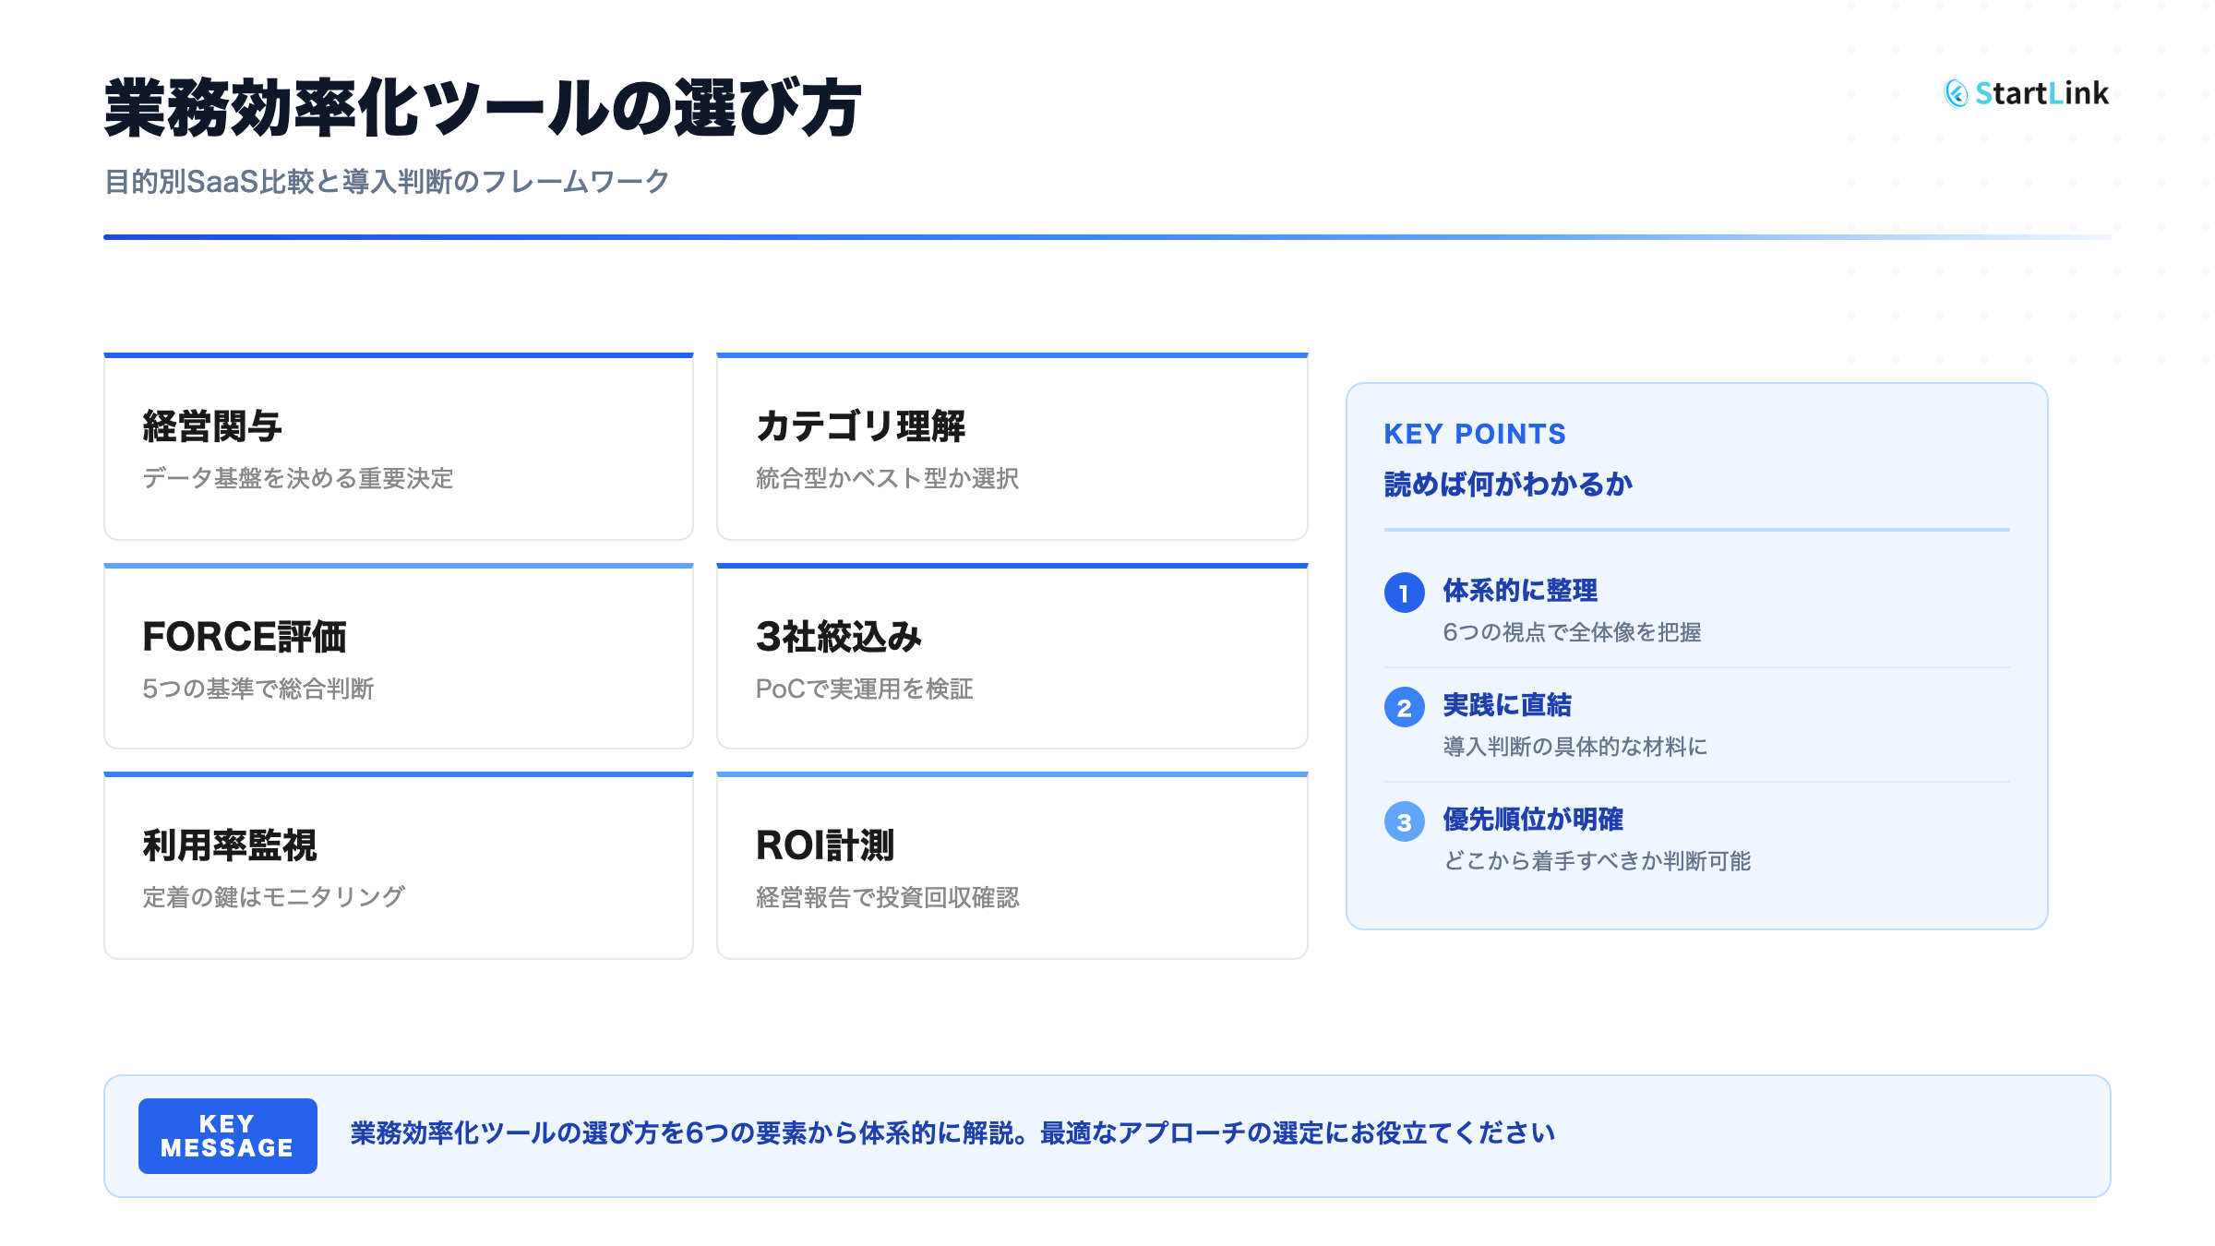Screen dimensions: 2215x1246
Task: Select the ROI計測 card
Action: [1012, 867]
